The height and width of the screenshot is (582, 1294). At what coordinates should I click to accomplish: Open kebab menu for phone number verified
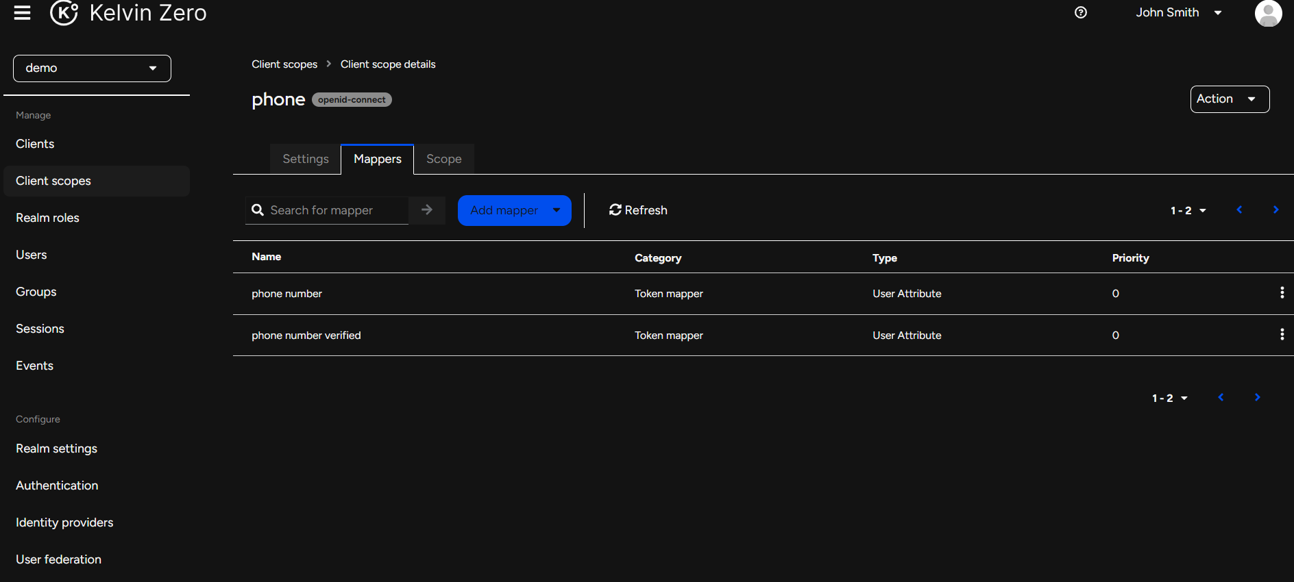pyautogui.click(x=1282, y=335)
